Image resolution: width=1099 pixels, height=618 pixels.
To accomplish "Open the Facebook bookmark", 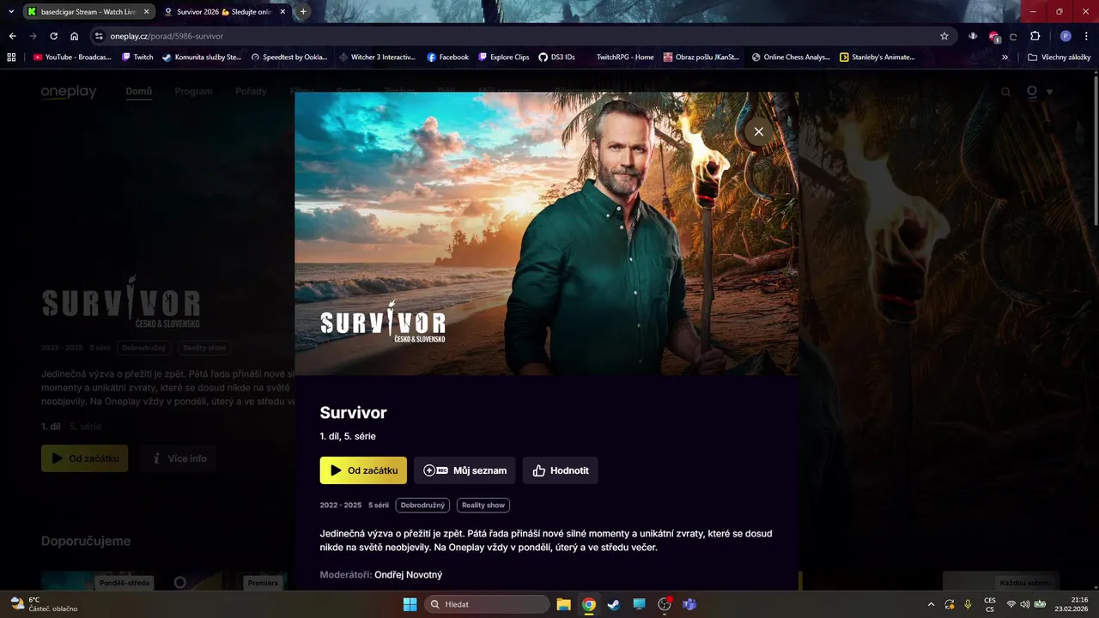I will coord(447,58).
